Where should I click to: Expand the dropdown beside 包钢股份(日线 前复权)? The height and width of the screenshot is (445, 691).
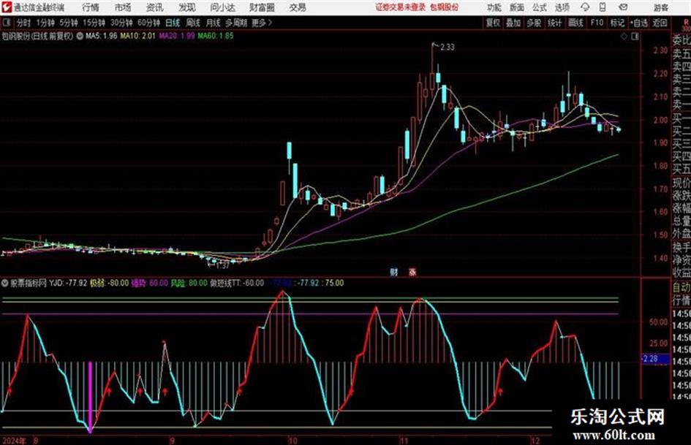pos(80,36)
